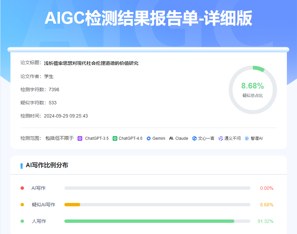Click the author value 学生
The image size is (297, 234).
[x=49, y=77]
